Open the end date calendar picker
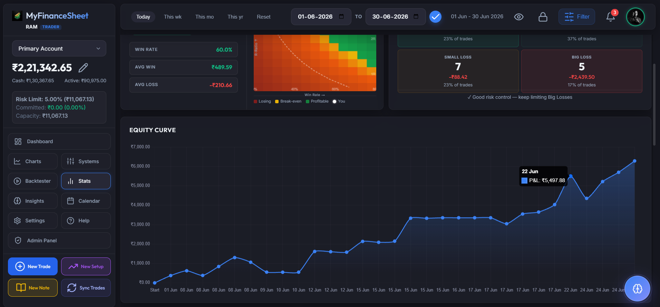This screenshot has width=660, height=307. (x=416, y=17)
